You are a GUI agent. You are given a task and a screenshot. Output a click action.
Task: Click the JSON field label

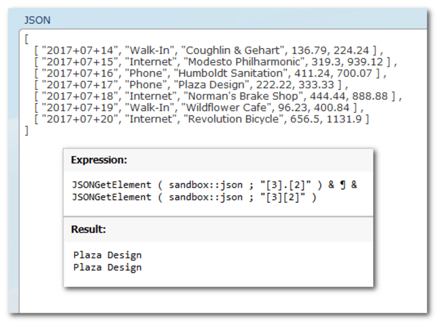[37, 20]
